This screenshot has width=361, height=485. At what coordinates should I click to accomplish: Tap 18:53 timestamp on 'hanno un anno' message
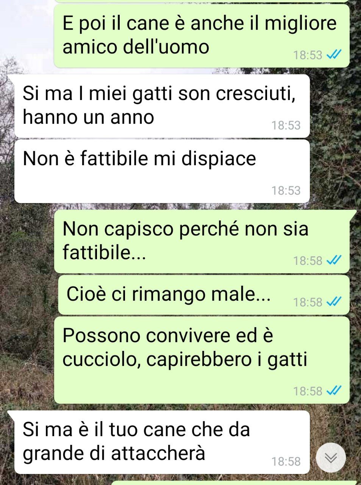286,125
